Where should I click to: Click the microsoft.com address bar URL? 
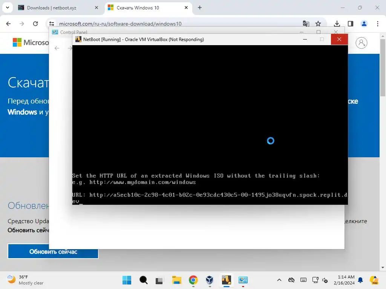(120, 24)
